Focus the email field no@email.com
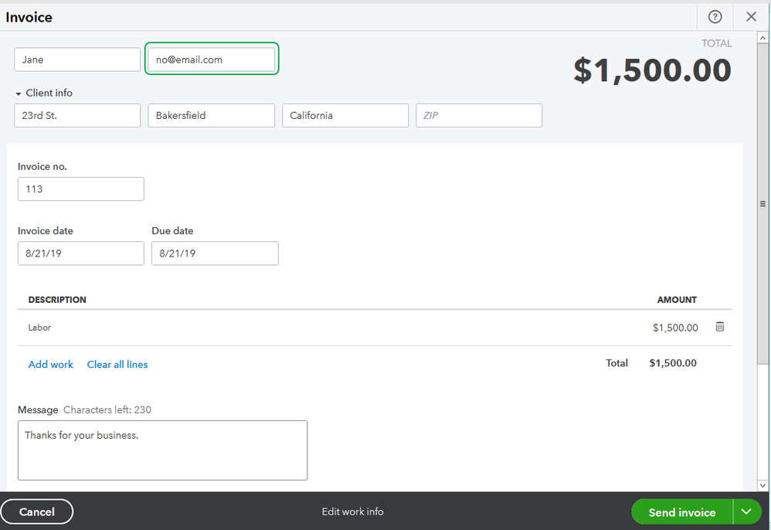The width and height of the screenshot is (771, 530). (x=212, y=59)
